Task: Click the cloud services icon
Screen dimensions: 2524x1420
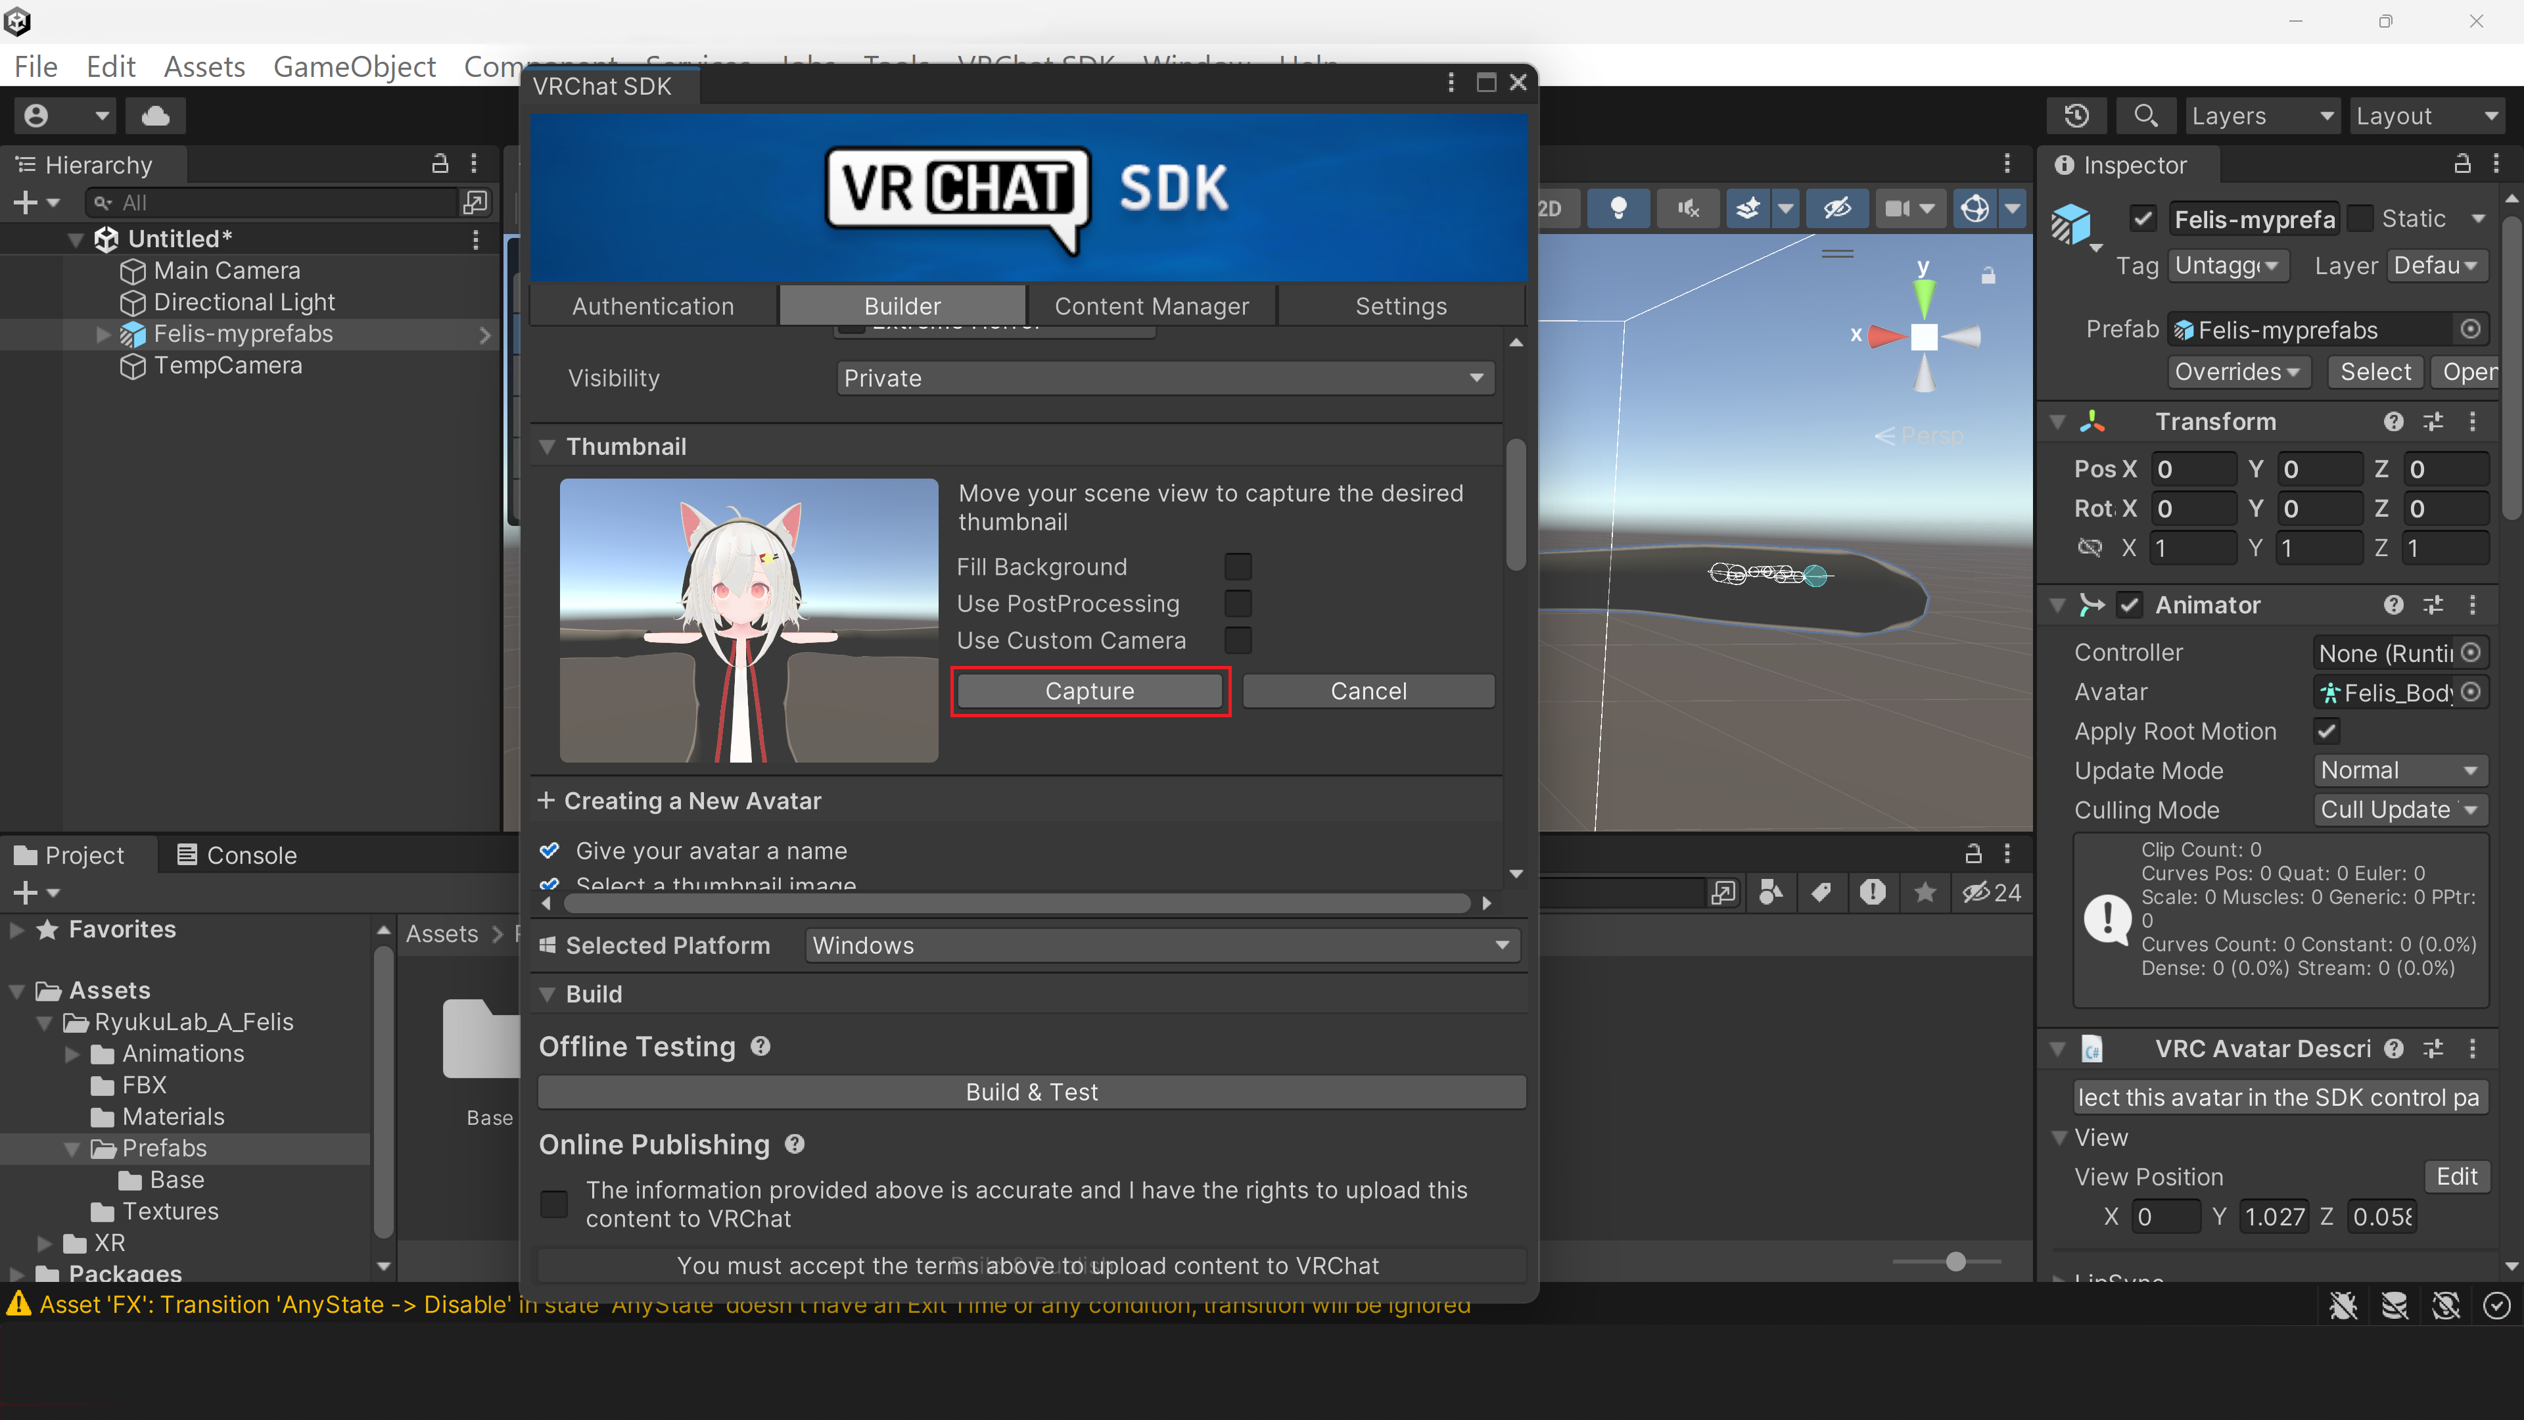Action: tap(155, 116)
